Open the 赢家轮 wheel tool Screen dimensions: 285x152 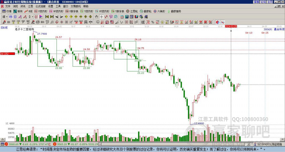[x=146, y=11]
